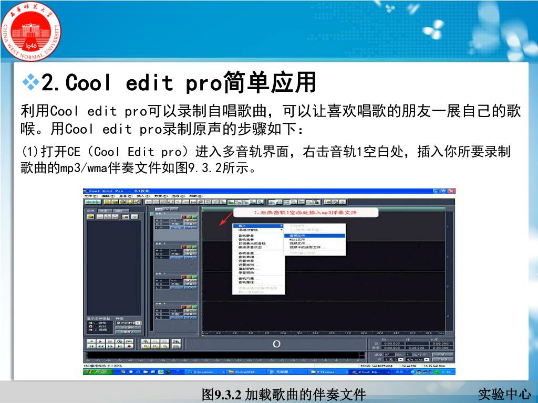Viewport: 538px width, 403px height.
Task: Toggle the 视频 file type checkbox
Action: click(90, 330)
